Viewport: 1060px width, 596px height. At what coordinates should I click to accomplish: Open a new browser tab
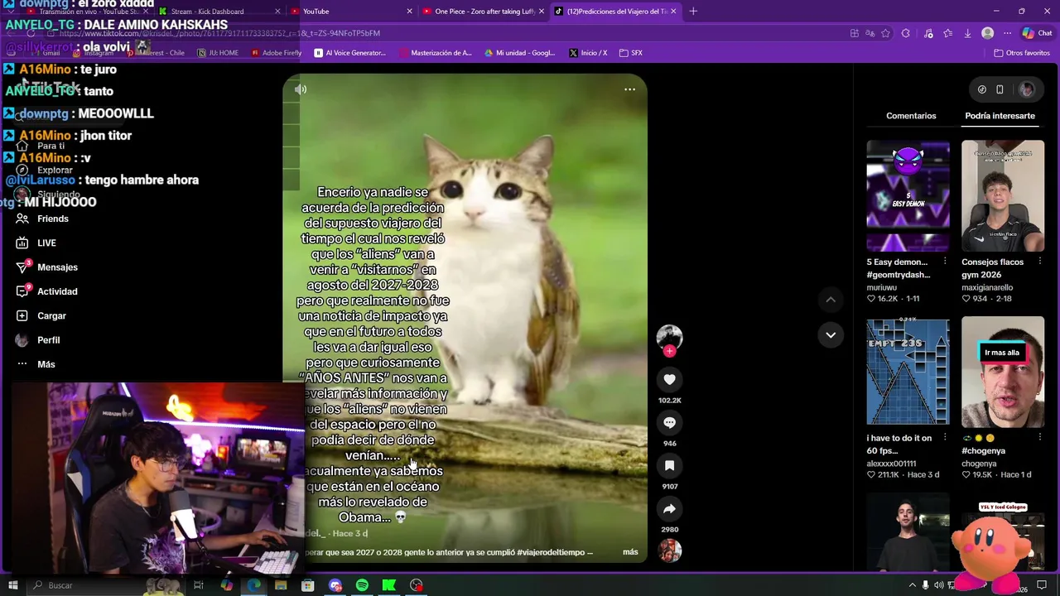[x=693, y=12]
